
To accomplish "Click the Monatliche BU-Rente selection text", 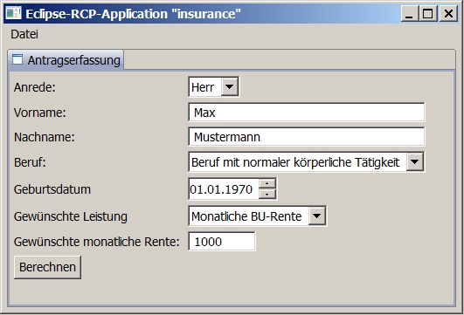I will [x=246, y=216].
